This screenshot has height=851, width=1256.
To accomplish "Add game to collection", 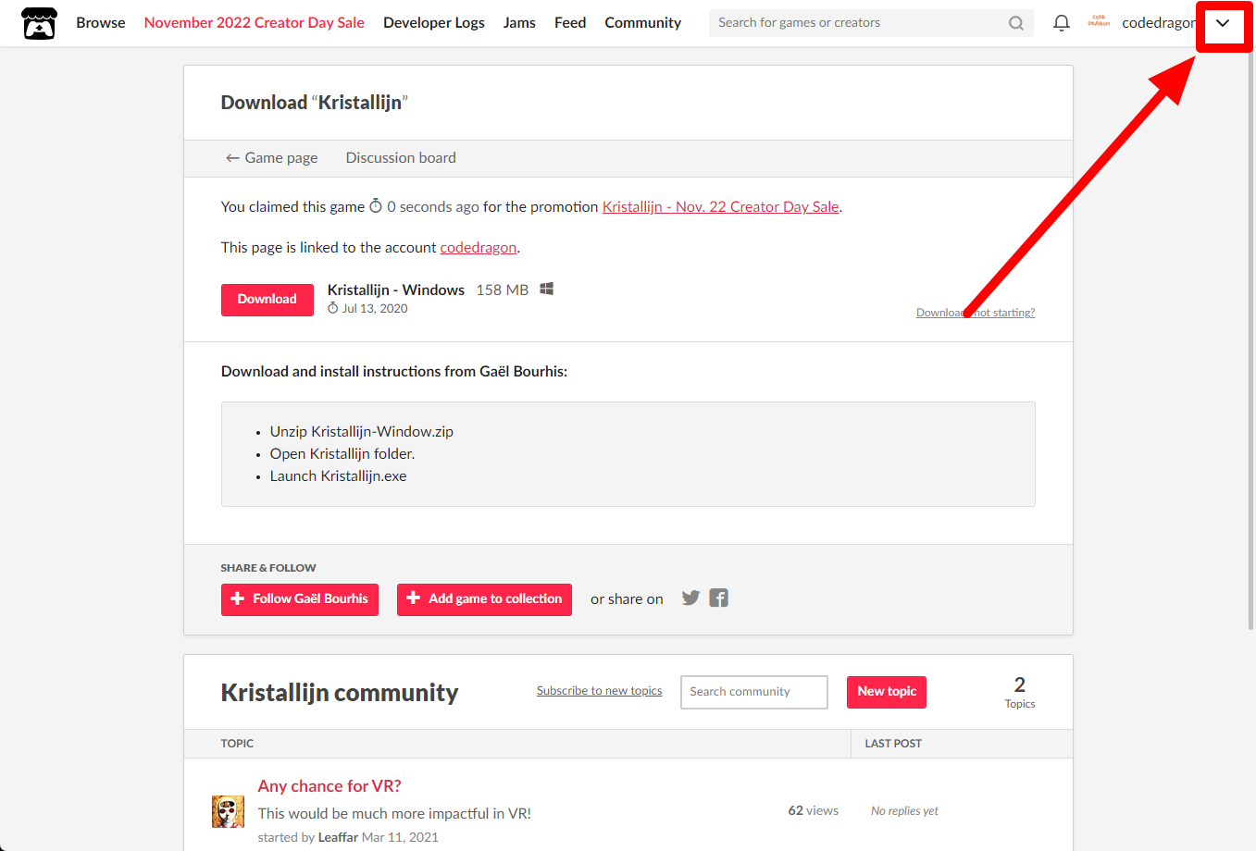I will (484, 599).
